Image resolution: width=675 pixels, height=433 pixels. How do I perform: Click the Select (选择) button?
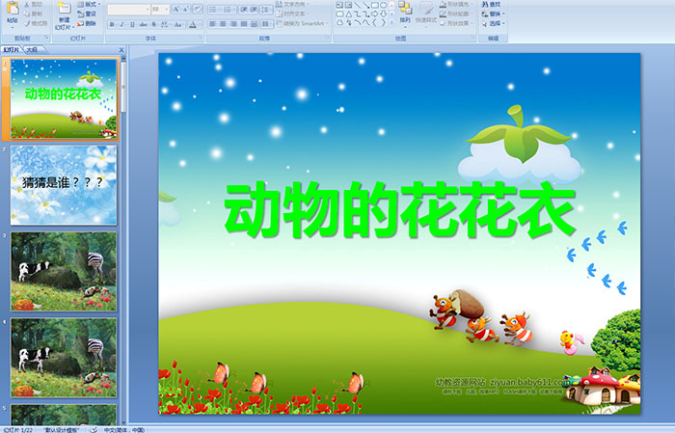coord(493,23)
